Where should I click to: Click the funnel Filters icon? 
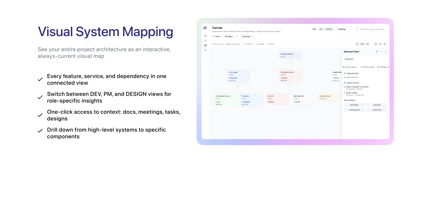[x=213, y=36]
